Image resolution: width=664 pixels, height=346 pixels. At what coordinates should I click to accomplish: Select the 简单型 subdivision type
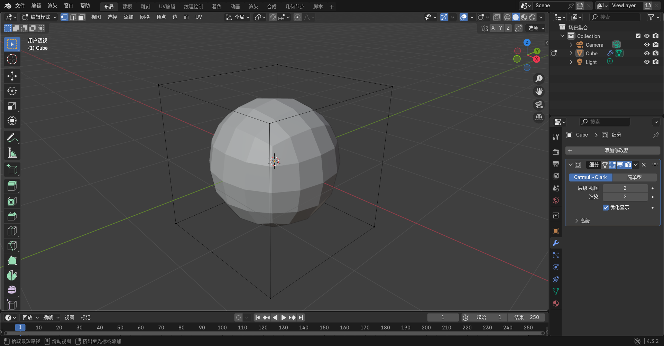point(634,177)
